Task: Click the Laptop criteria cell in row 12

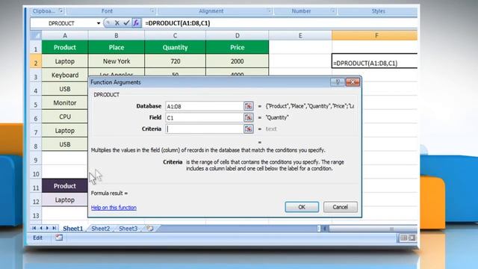Action: pyautogui.click(x=65, y=200)
